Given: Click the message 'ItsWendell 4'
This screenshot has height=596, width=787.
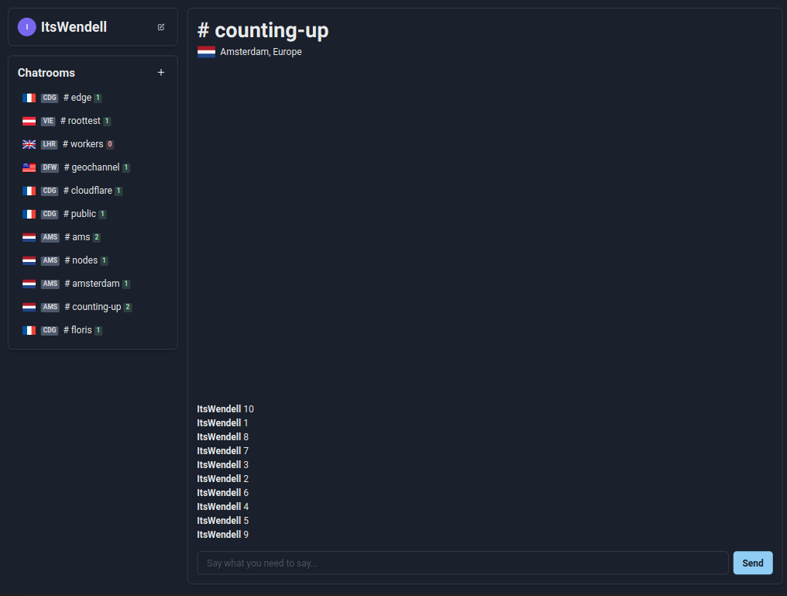Looking at the screenshot, I should (x=223, y=507).
